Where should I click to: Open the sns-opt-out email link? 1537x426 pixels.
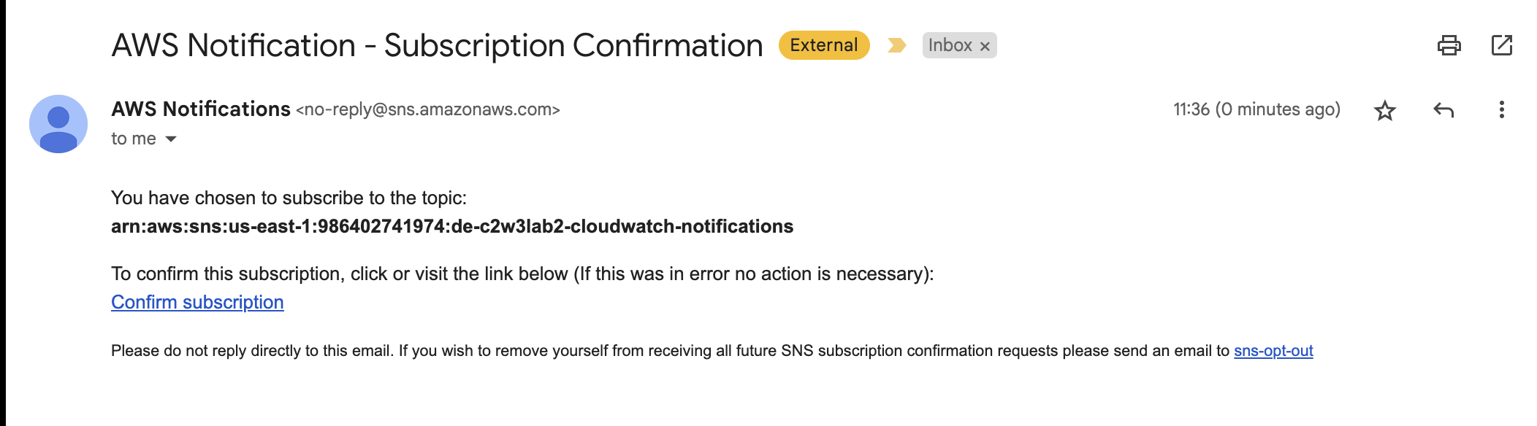tap(1273, 351)
